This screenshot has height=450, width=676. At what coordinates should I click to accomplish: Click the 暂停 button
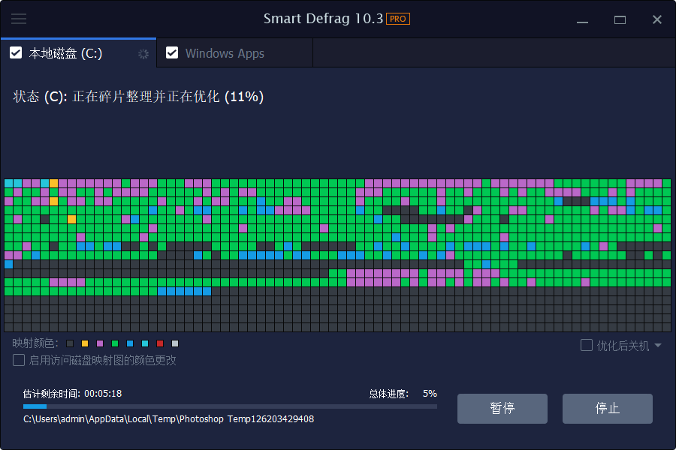502,408
